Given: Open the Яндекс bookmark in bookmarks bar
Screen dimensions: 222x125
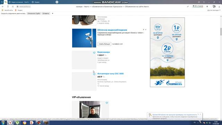Looking at the screenshot, I should (x=19, y=10).
